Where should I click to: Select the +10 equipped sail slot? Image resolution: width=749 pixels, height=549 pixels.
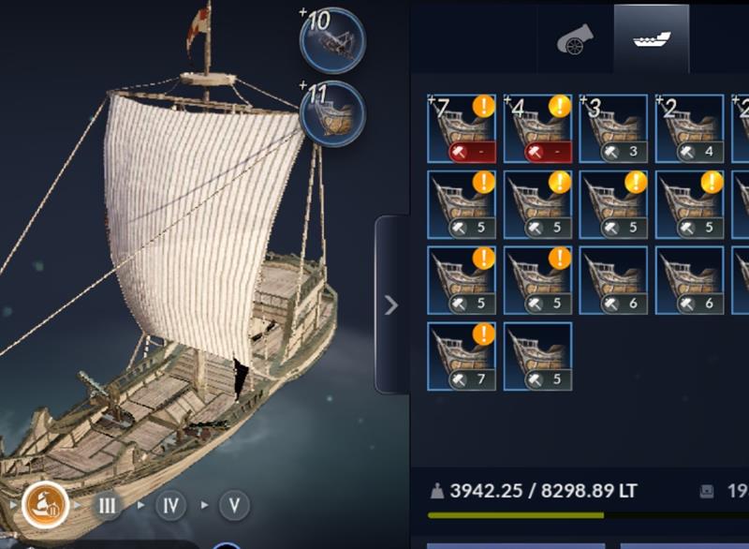[x=332, y=40]
